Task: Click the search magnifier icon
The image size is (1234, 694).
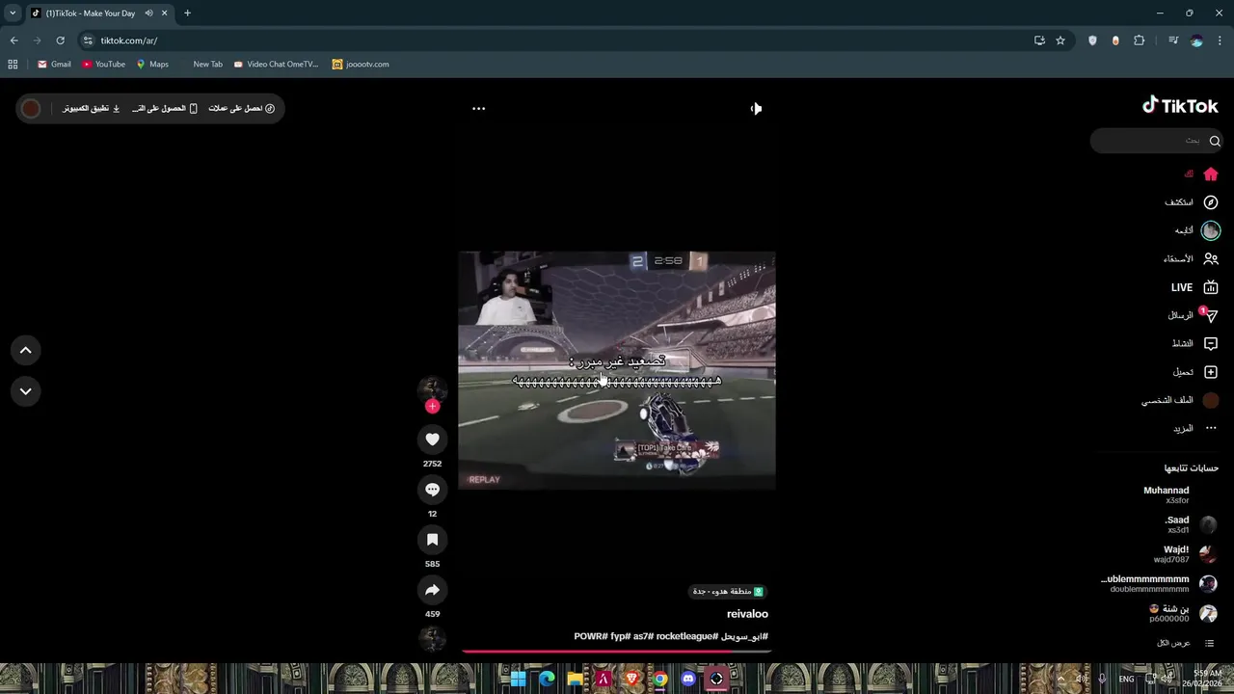Action: point(1215,141)
